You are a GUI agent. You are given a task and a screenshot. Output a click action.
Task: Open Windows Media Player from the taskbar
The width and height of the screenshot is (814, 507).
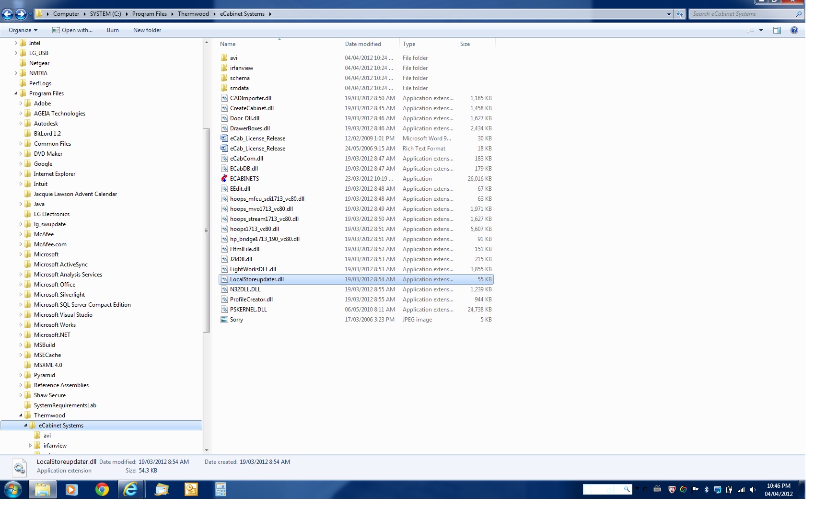(x=72, y=489)
